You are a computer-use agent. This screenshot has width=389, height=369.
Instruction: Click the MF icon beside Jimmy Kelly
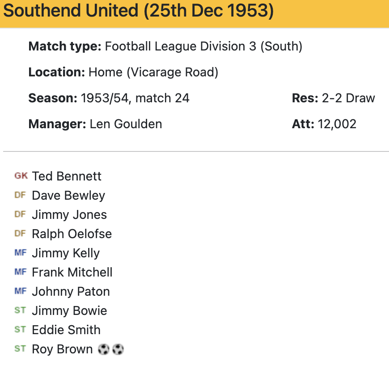[21, 253]
